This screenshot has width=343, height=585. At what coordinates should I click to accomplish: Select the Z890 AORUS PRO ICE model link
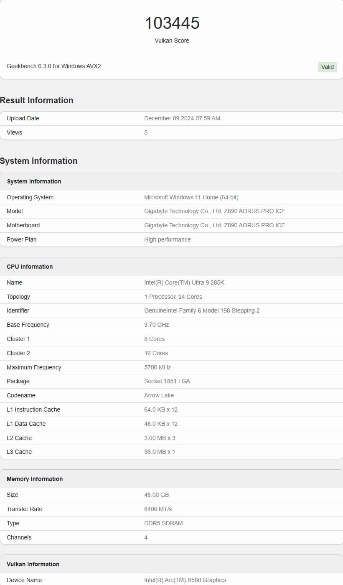(x=215, y=211)
